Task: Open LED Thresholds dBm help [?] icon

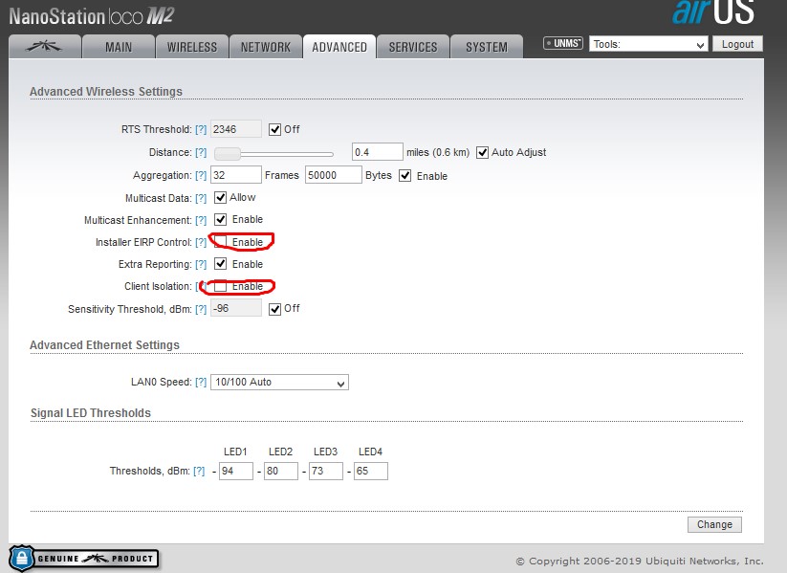Action: [x=199, y=471]
